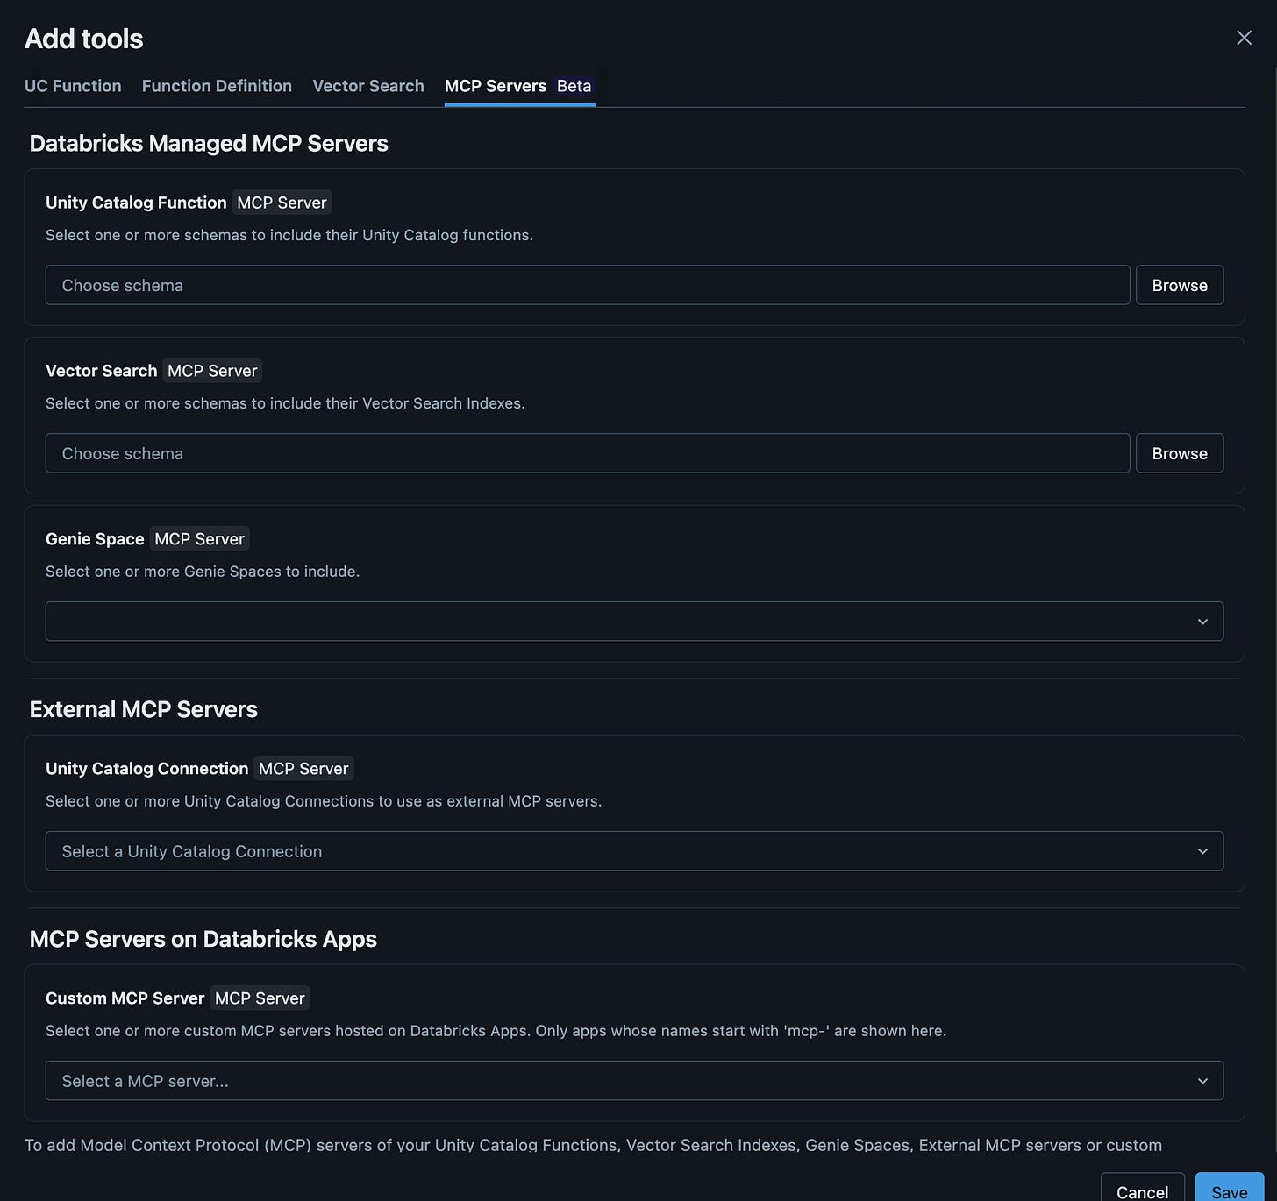Screen dimensions: 1277x1201
Task: Save the selected tools
Action: [x=1230, y=1190]
